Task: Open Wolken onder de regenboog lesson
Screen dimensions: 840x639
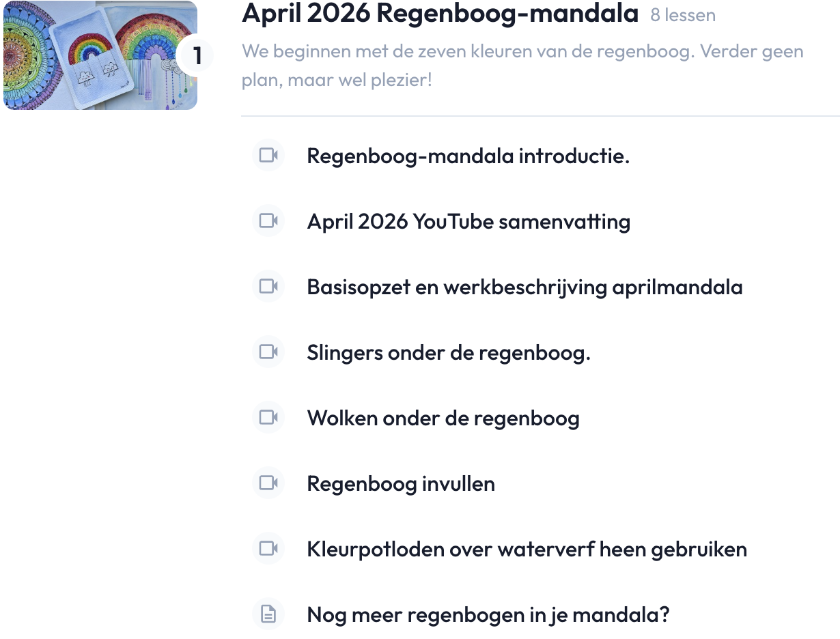Action: [443, 418]
